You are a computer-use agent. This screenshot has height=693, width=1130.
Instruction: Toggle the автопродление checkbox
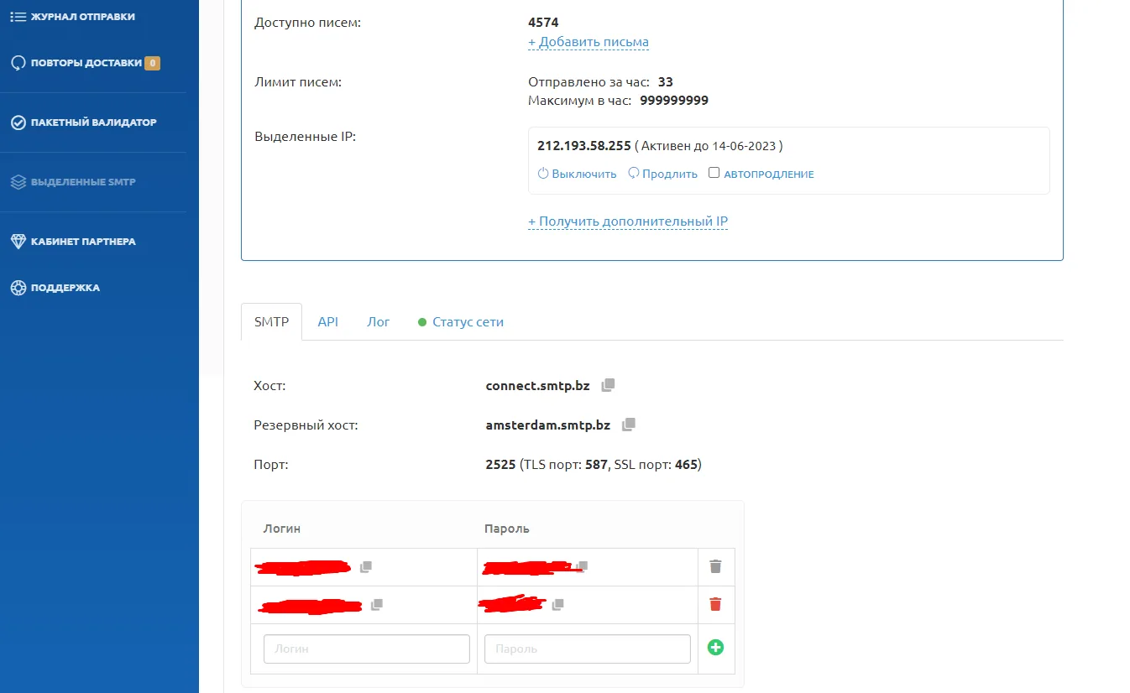[714, 173]
